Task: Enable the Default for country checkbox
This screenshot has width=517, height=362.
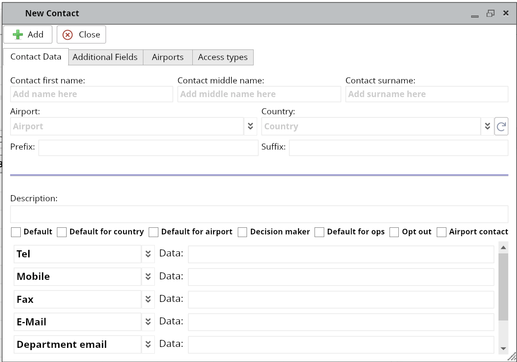Action: [62, 232]
